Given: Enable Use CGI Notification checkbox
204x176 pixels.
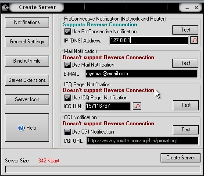Looking at the screenshot, I should point(68,132).
